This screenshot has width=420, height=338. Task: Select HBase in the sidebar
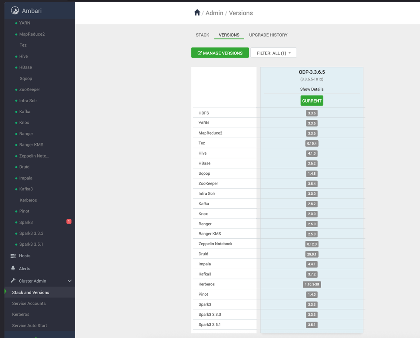(x=25, y=67)
